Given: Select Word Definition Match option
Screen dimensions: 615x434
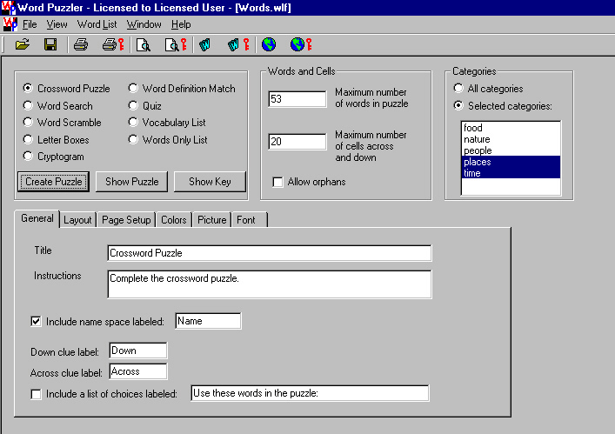Looking at the screenshot, I should point(133,88).
